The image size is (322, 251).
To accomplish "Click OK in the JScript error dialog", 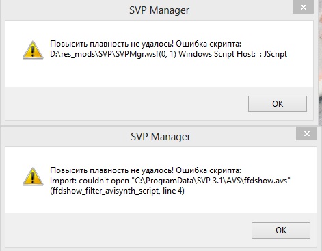I will (x=278, y=104).
